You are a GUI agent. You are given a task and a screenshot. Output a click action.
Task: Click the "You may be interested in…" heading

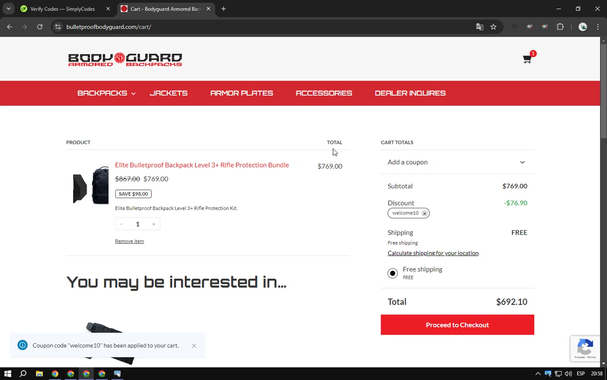pyautogui.click(x=176, y=282)
